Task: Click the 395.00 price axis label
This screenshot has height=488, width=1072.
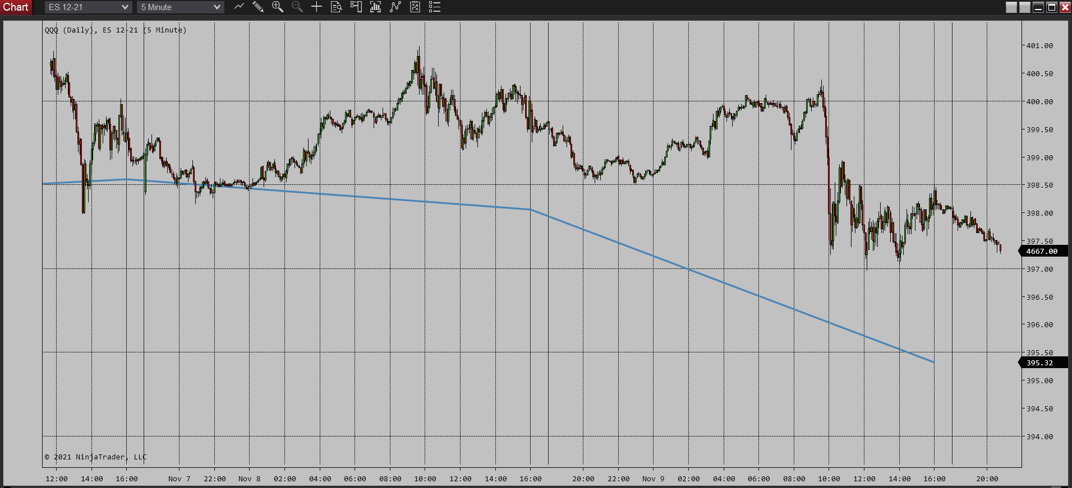Action: [1039, 381]
